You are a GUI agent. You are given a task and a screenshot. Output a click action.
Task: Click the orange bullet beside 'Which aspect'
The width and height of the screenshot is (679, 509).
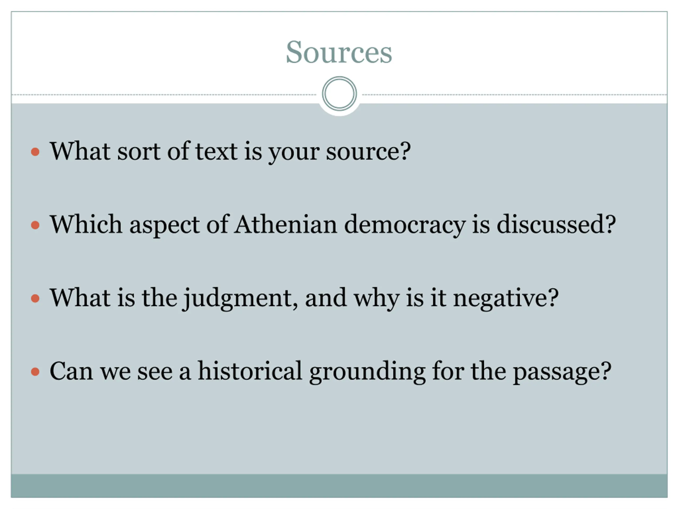[x=35, y=225]
